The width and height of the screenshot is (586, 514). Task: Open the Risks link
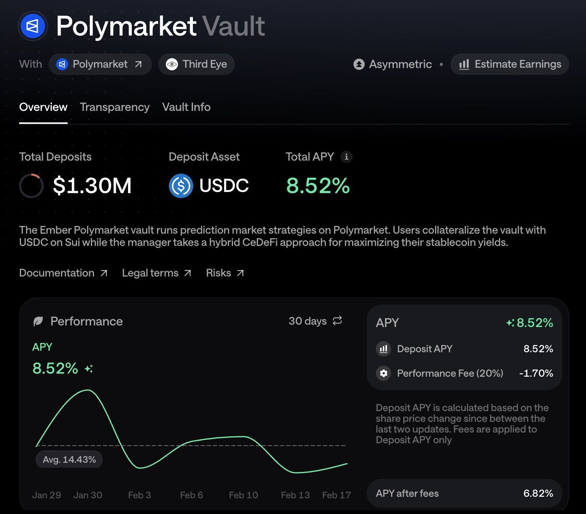point(225,273)
